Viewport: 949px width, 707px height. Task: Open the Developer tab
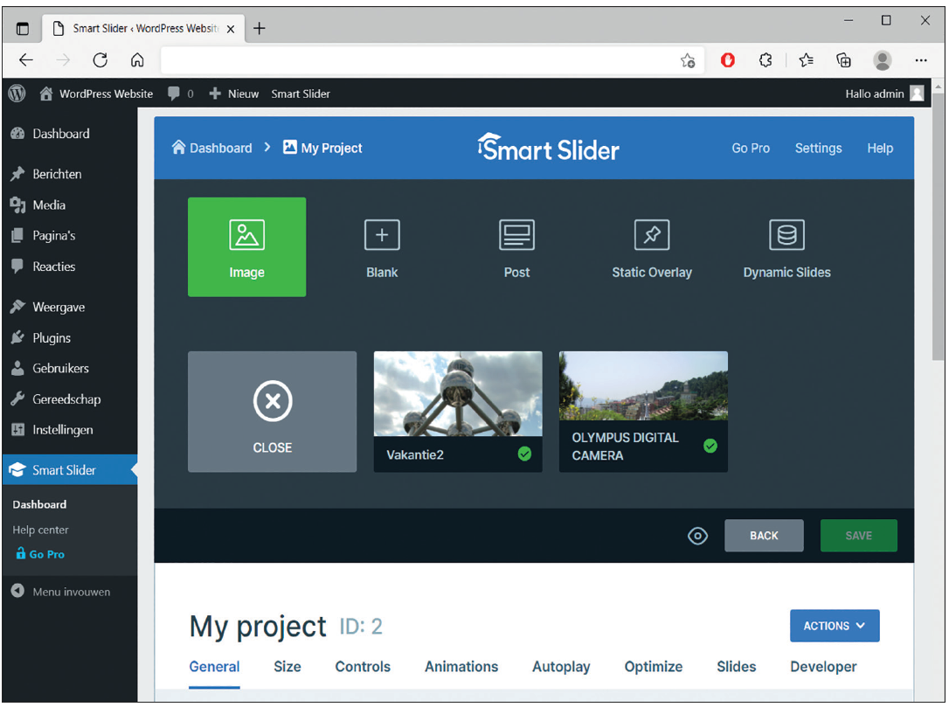tap(823, 667)
